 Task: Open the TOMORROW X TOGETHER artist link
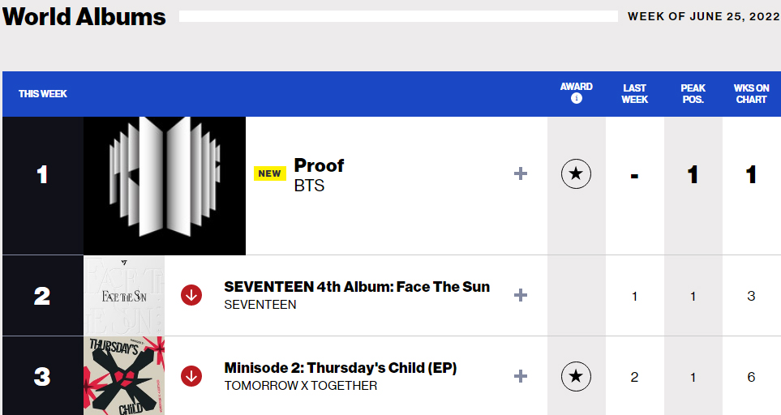click(x=300, y=386)
